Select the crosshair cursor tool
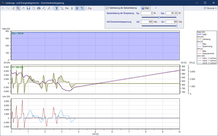 [x=3, y=8]
